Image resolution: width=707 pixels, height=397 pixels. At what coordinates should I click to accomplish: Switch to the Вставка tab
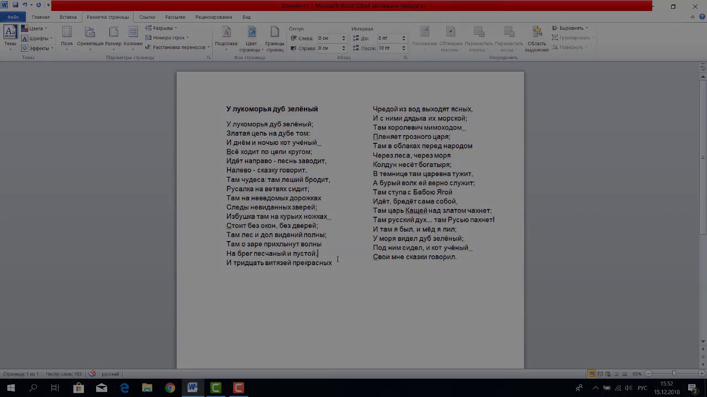point(68,17)
